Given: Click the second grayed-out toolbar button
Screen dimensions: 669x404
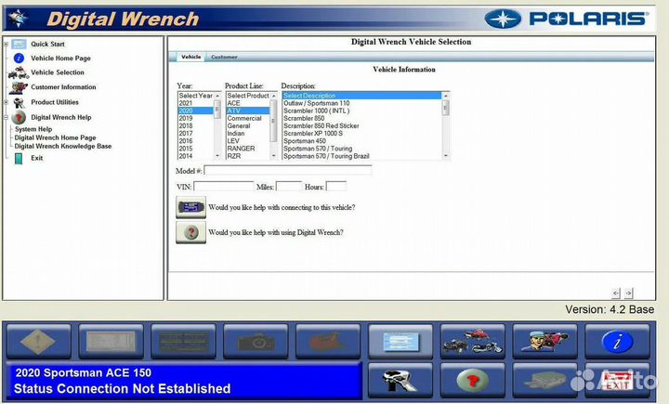Looking at the screenshot, I should (x=111, y=341).
